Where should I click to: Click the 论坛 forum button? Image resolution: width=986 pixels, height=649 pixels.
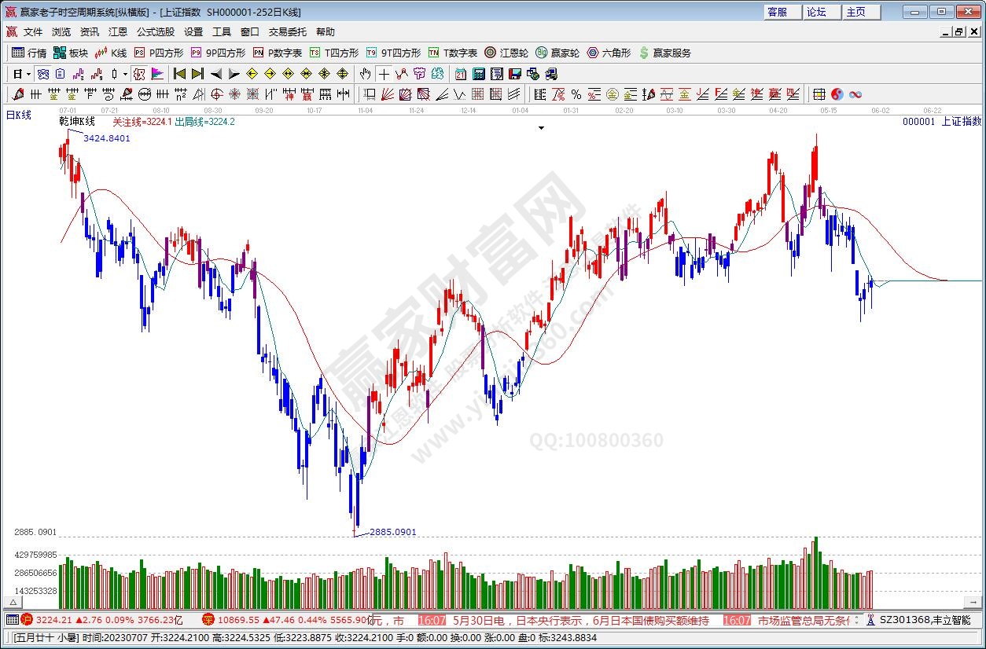pyautogui.click(x=816, y=12)
